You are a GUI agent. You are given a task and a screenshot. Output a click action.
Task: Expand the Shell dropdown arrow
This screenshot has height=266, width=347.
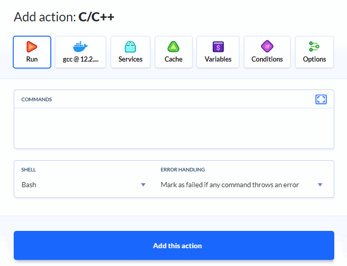143,185
